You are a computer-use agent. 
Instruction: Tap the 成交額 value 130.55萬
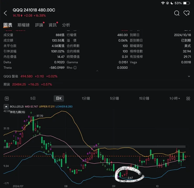click(58, 40)
